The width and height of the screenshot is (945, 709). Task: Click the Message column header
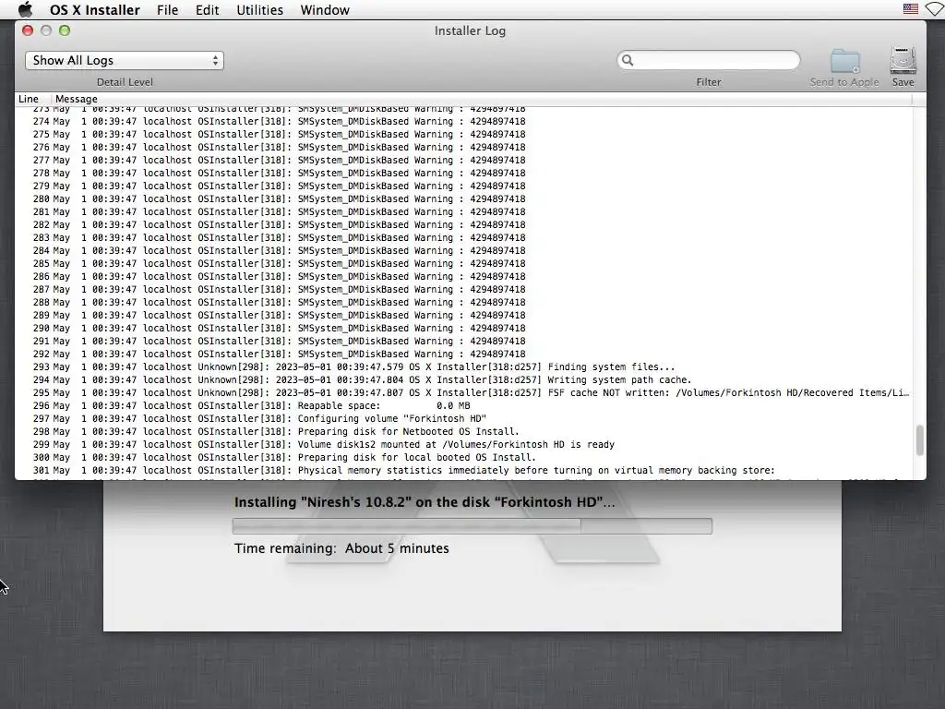[76, 99]
